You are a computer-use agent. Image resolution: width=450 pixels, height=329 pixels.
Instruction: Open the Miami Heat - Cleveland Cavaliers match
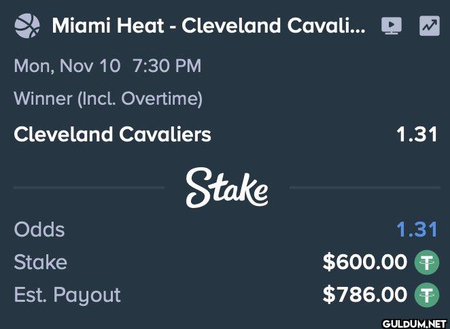click(x=209, y=26)
